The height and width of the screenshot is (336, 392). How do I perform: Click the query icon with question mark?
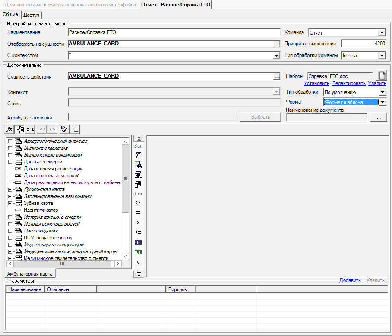138,155
